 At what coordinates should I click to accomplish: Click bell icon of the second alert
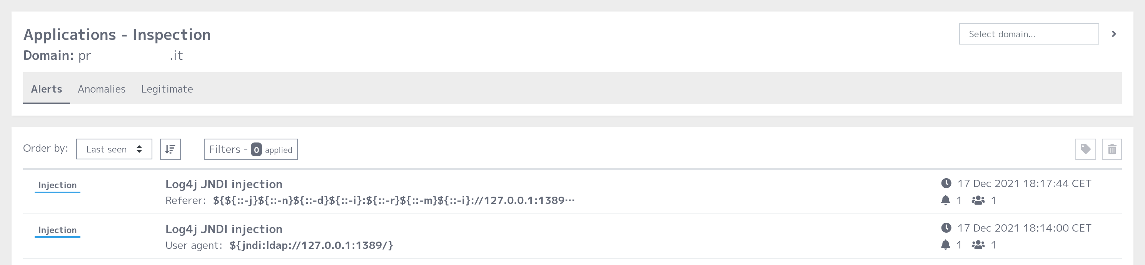click(x=945, y=245)
